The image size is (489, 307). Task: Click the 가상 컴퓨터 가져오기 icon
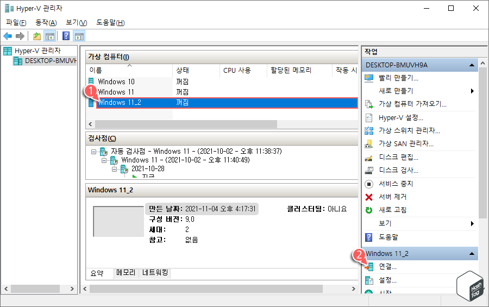click(x=369, y=104)
